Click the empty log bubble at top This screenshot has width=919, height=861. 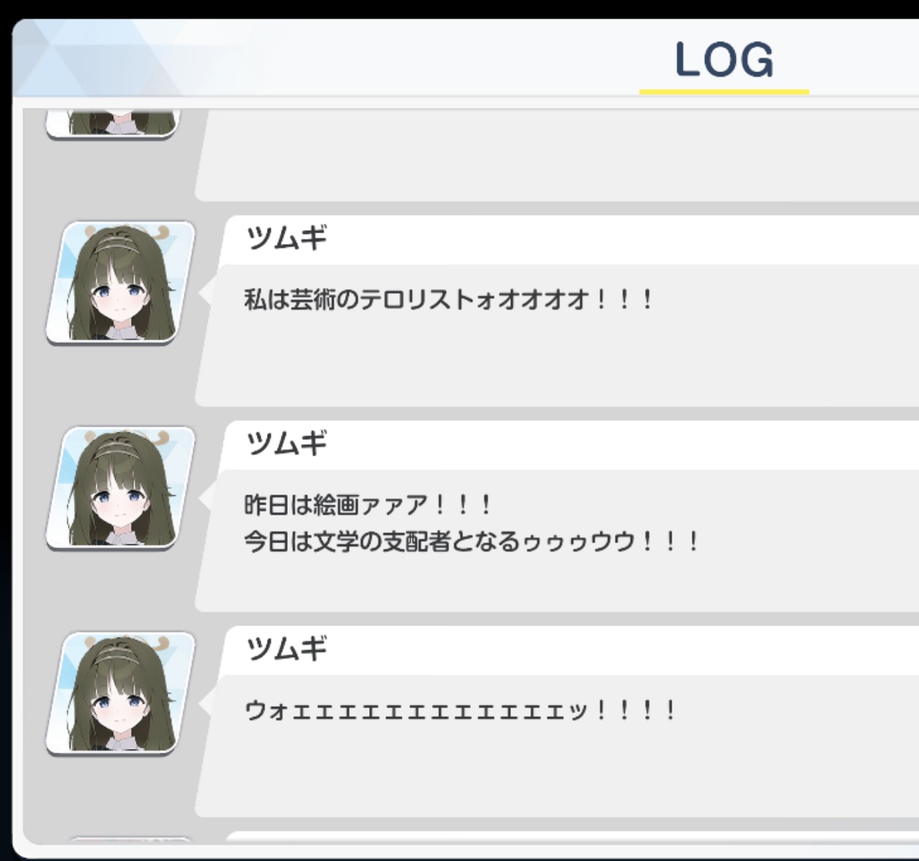click(557, 155)
